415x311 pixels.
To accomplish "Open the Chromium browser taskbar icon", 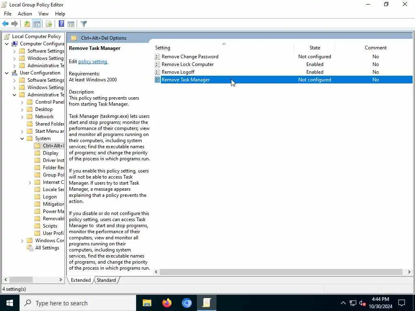I will click(186, 303).
